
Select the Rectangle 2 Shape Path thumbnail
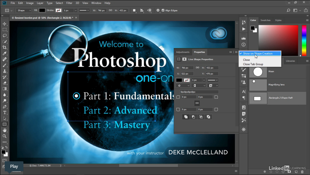pyautogui.click(x=257, y=98)
